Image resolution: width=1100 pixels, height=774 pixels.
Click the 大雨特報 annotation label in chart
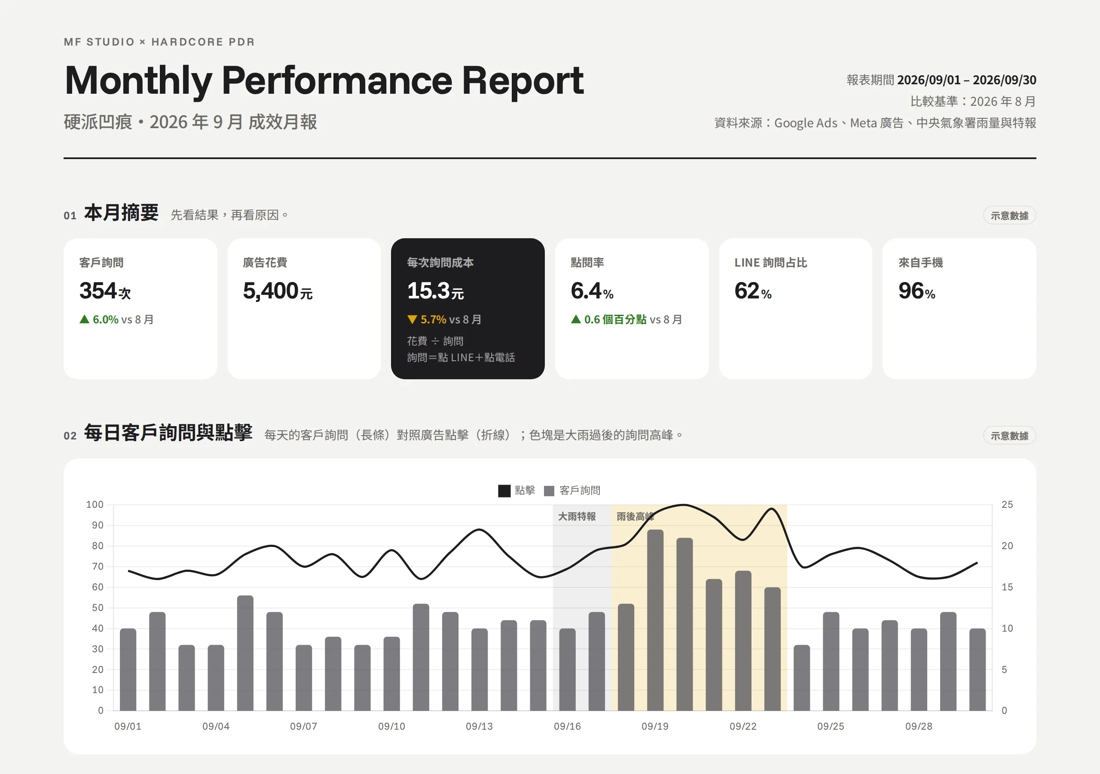click(577, 516)
